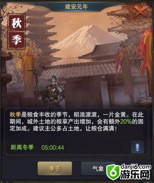Click the 秋季 vertical season badge
This screenshot has width=154, height=183.
click(x=17, y=32)
